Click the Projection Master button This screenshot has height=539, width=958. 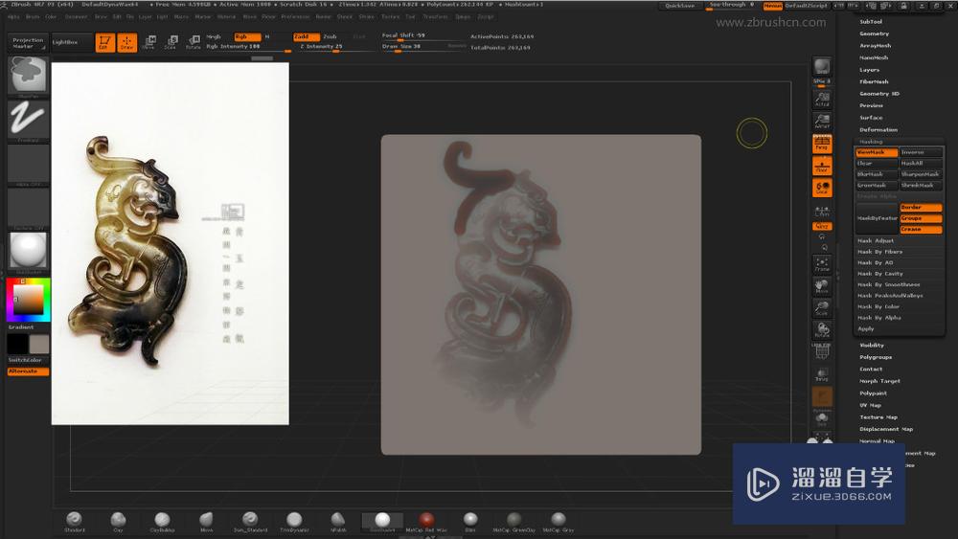click(28, 43)
